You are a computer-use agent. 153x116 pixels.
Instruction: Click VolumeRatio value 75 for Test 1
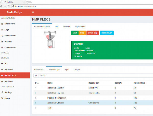tap(135, 108)
